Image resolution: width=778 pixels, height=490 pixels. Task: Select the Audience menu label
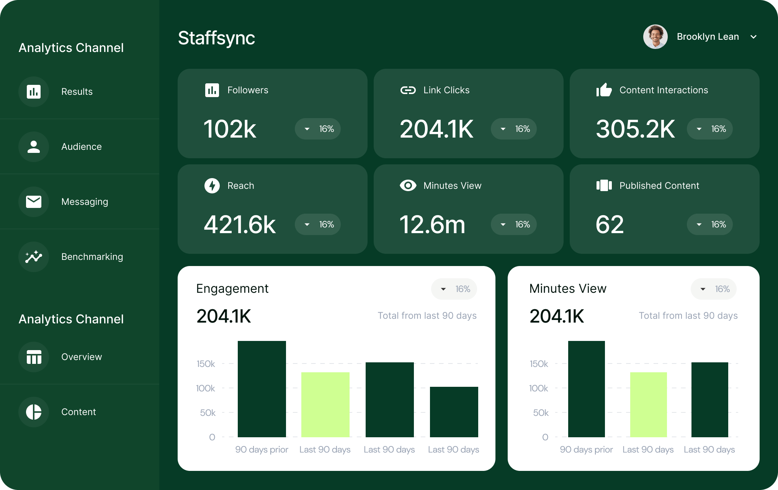81,147
